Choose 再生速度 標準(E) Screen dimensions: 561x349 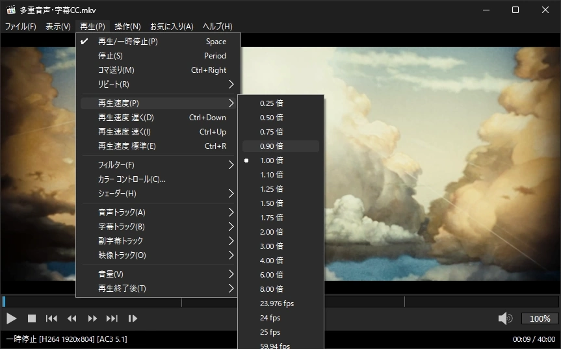coord(157,146)
